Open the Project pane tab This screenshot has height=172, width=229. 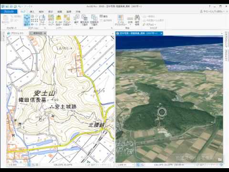16,33
